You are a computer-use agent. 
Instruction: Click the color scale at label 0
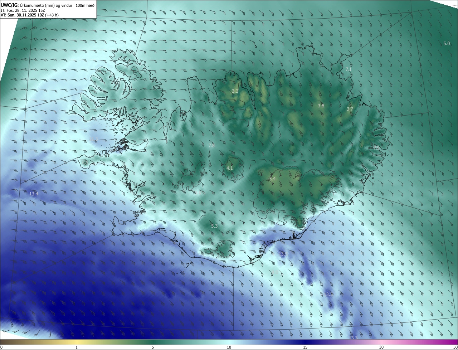pyautogui.click(x=1, y=347)
